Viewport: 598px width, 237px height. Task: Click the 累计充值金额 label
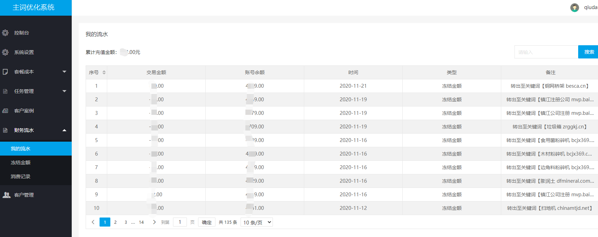(101, 52)
